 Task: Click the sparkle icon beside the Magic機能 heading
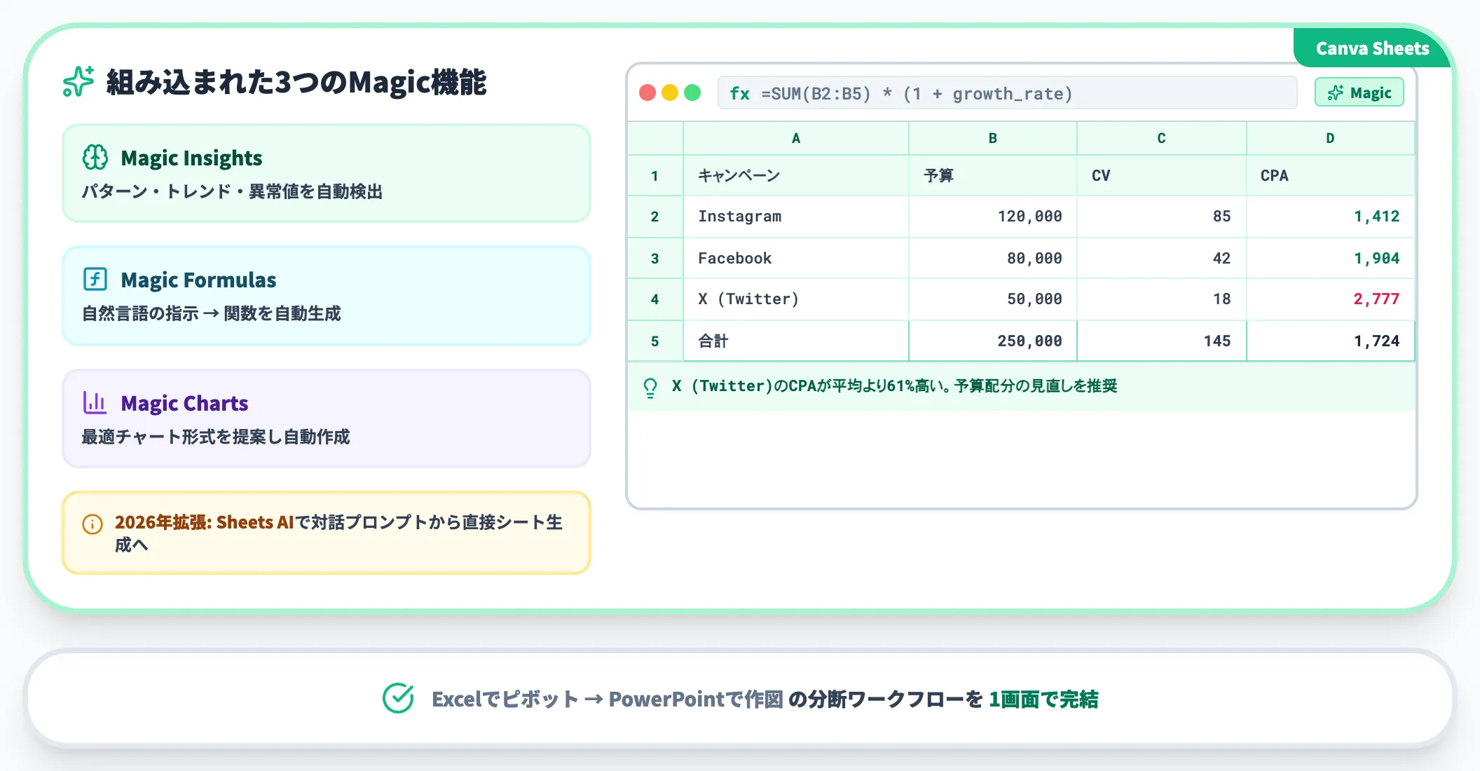(x=78, y=81)
